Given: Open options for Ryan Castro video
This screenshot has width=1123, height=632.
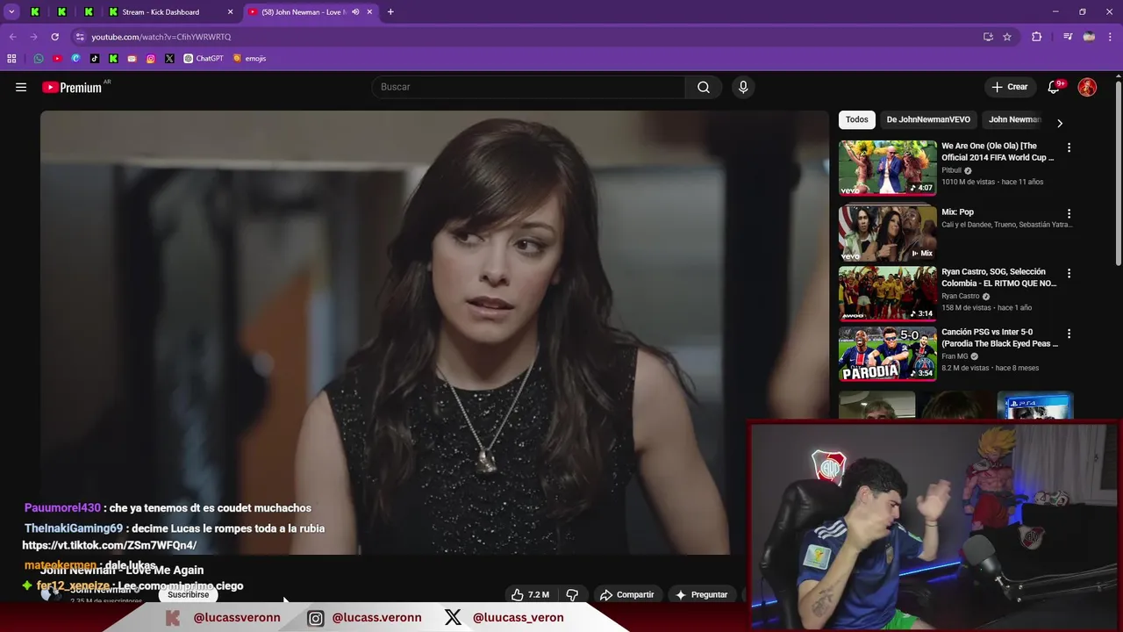Looking at the screenshot, I should 1069,273.
